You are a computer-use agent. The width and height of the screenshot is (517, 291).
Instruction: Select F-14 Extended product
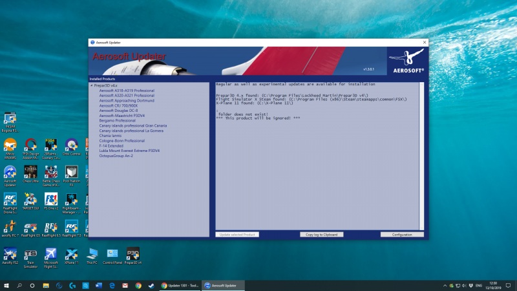pos(111,146)
